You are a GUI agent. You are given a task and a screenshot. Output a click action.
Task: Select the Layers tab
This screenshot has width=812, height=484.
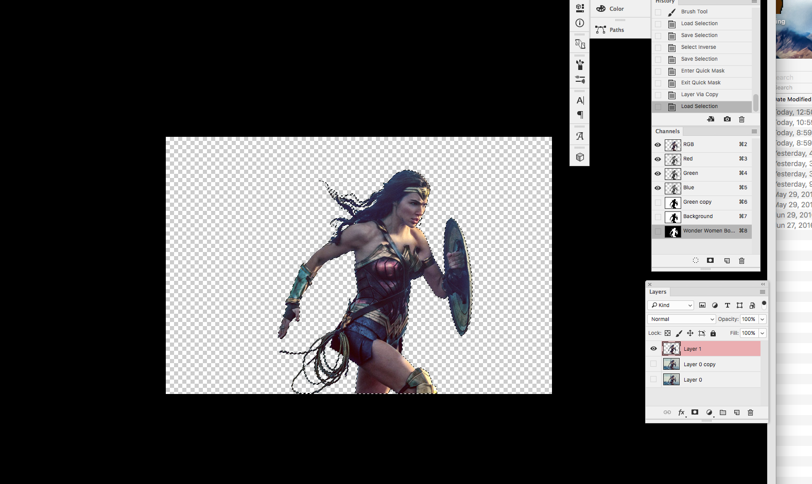658,292
